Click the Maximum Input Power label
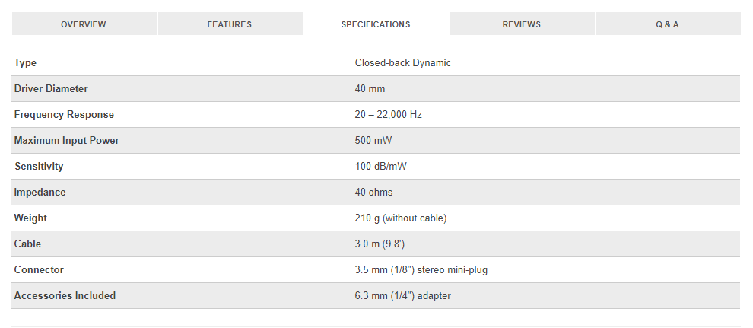The height and width of the screenshot is (328, 753). pyautogui.click(x=66, y=141)
